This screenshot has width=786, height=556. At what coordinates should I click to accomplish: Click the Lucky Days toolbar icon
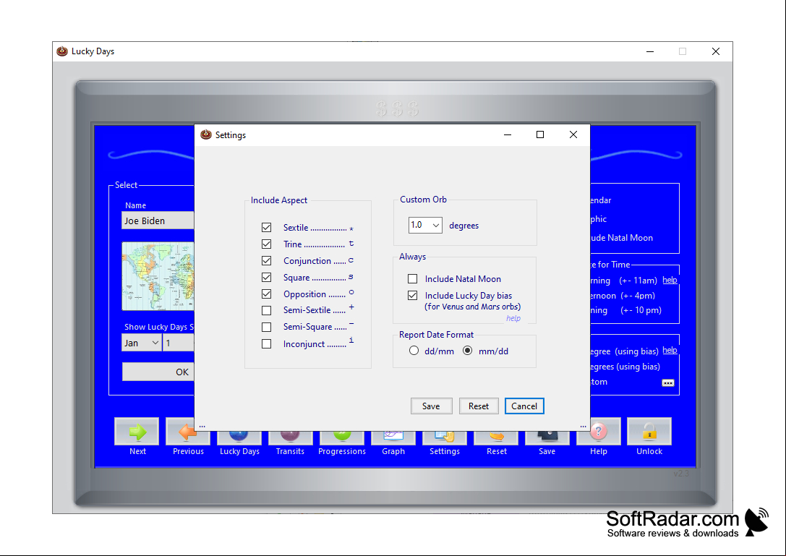239,437
